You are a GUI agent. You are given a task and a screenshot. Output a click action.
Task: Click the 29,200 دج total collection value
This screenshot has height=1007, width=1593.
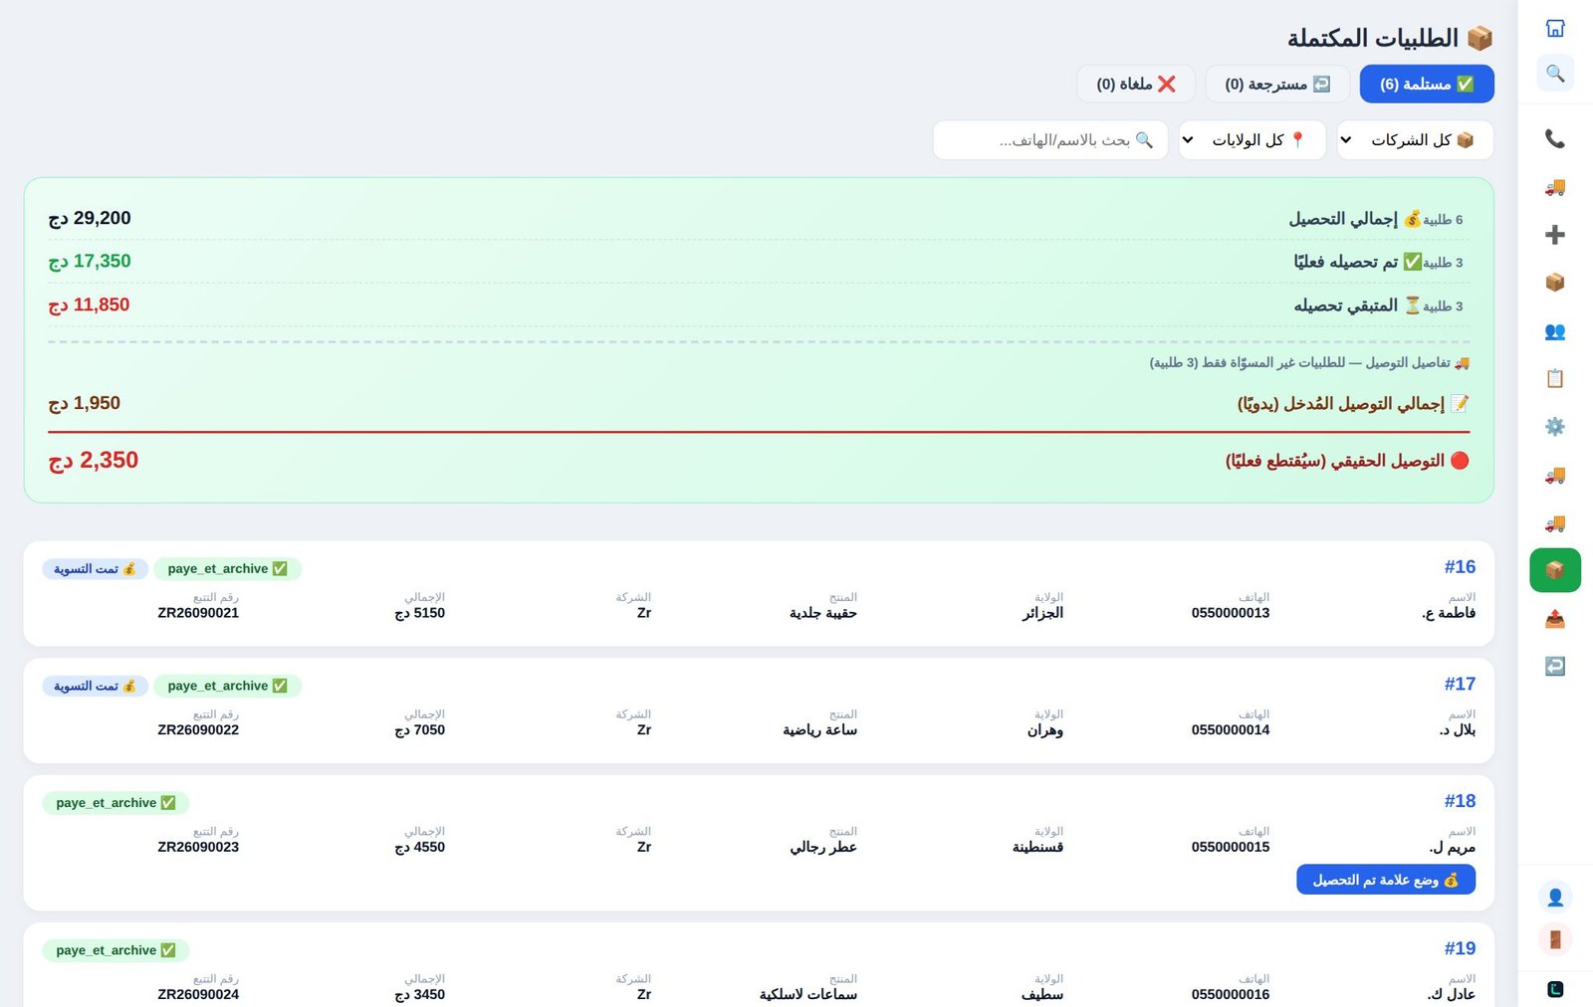coord(90,218)
